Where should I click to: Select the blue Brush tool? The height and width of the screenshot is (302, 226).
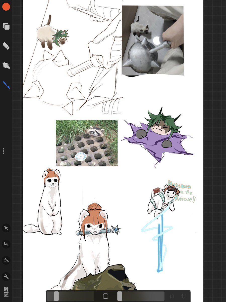click(x=6, y=85)
